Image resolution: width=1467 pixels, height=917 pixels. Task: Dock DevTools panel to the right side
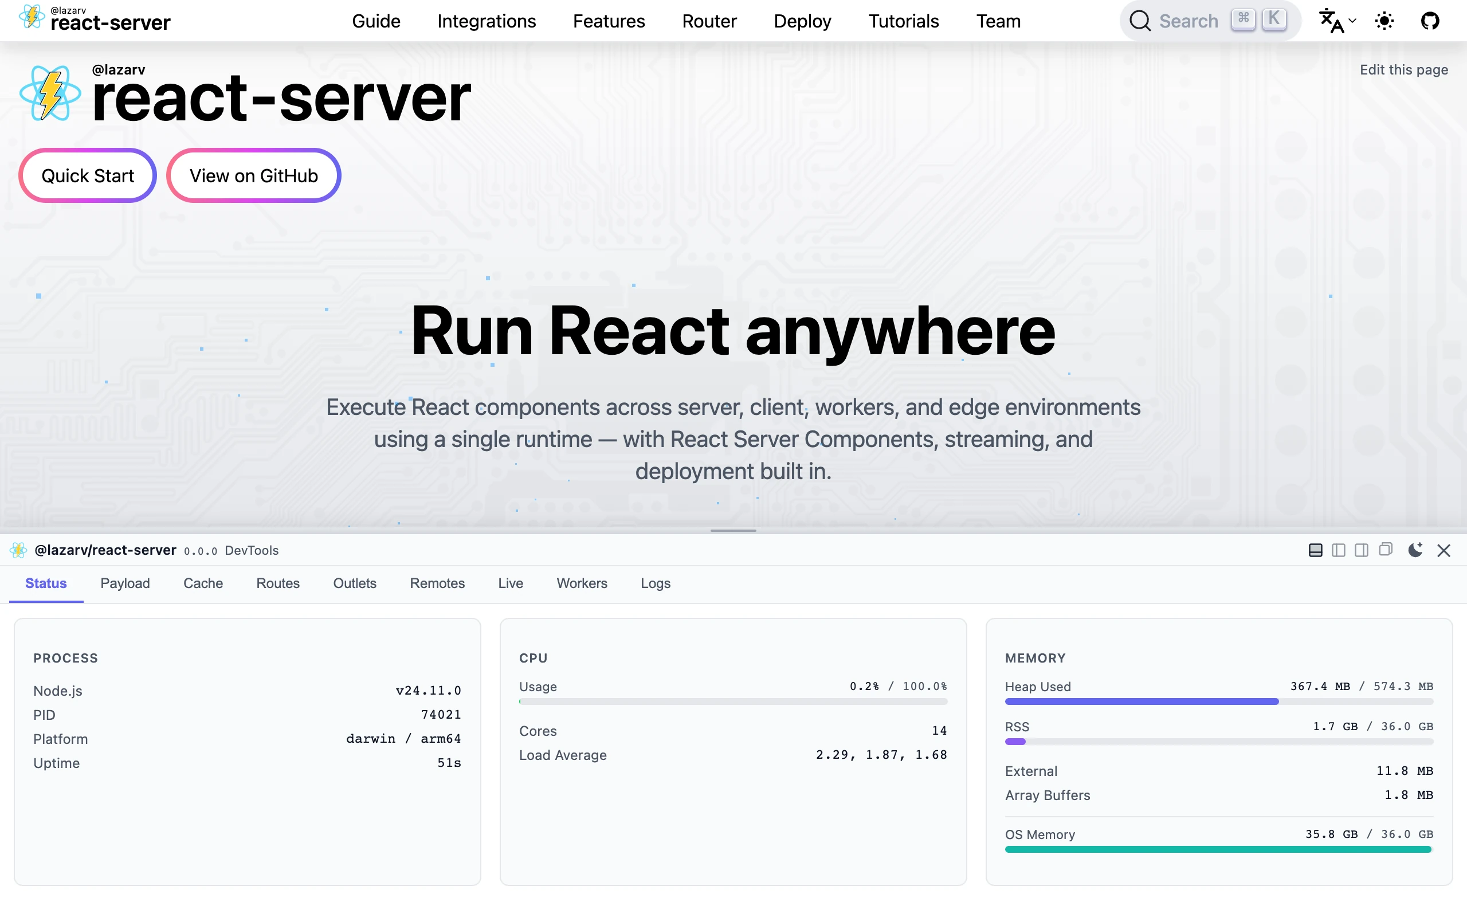coord(1362,550)
